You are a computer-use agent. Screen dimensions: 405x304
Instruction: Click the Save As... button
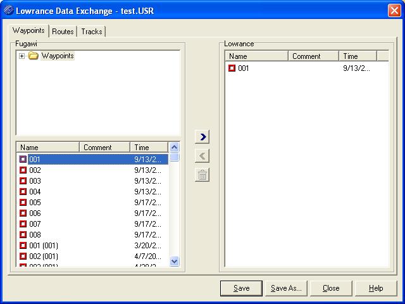pyautogui.click(x=286, y=288)
